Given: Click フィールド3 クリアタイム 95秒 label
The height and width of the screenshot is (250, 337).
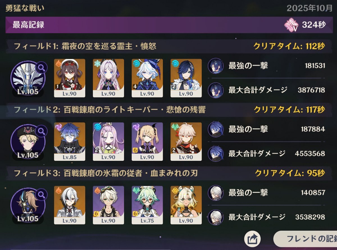Looking at the screenshot, I should (x=290, y=173).
